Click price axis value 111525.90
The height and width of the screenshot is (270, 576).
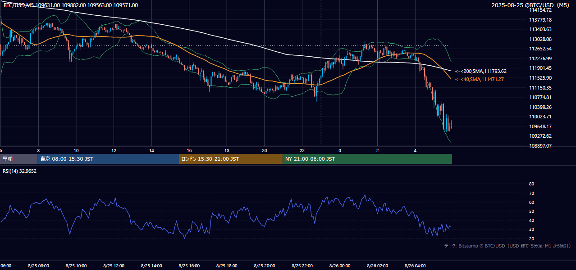click(540, 78)
